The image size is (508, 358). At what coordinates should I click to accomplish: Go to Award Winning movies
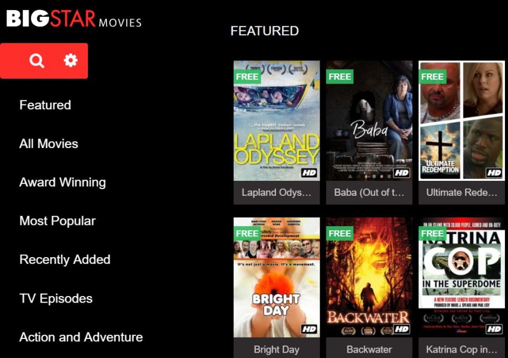(x=63, y=183)
